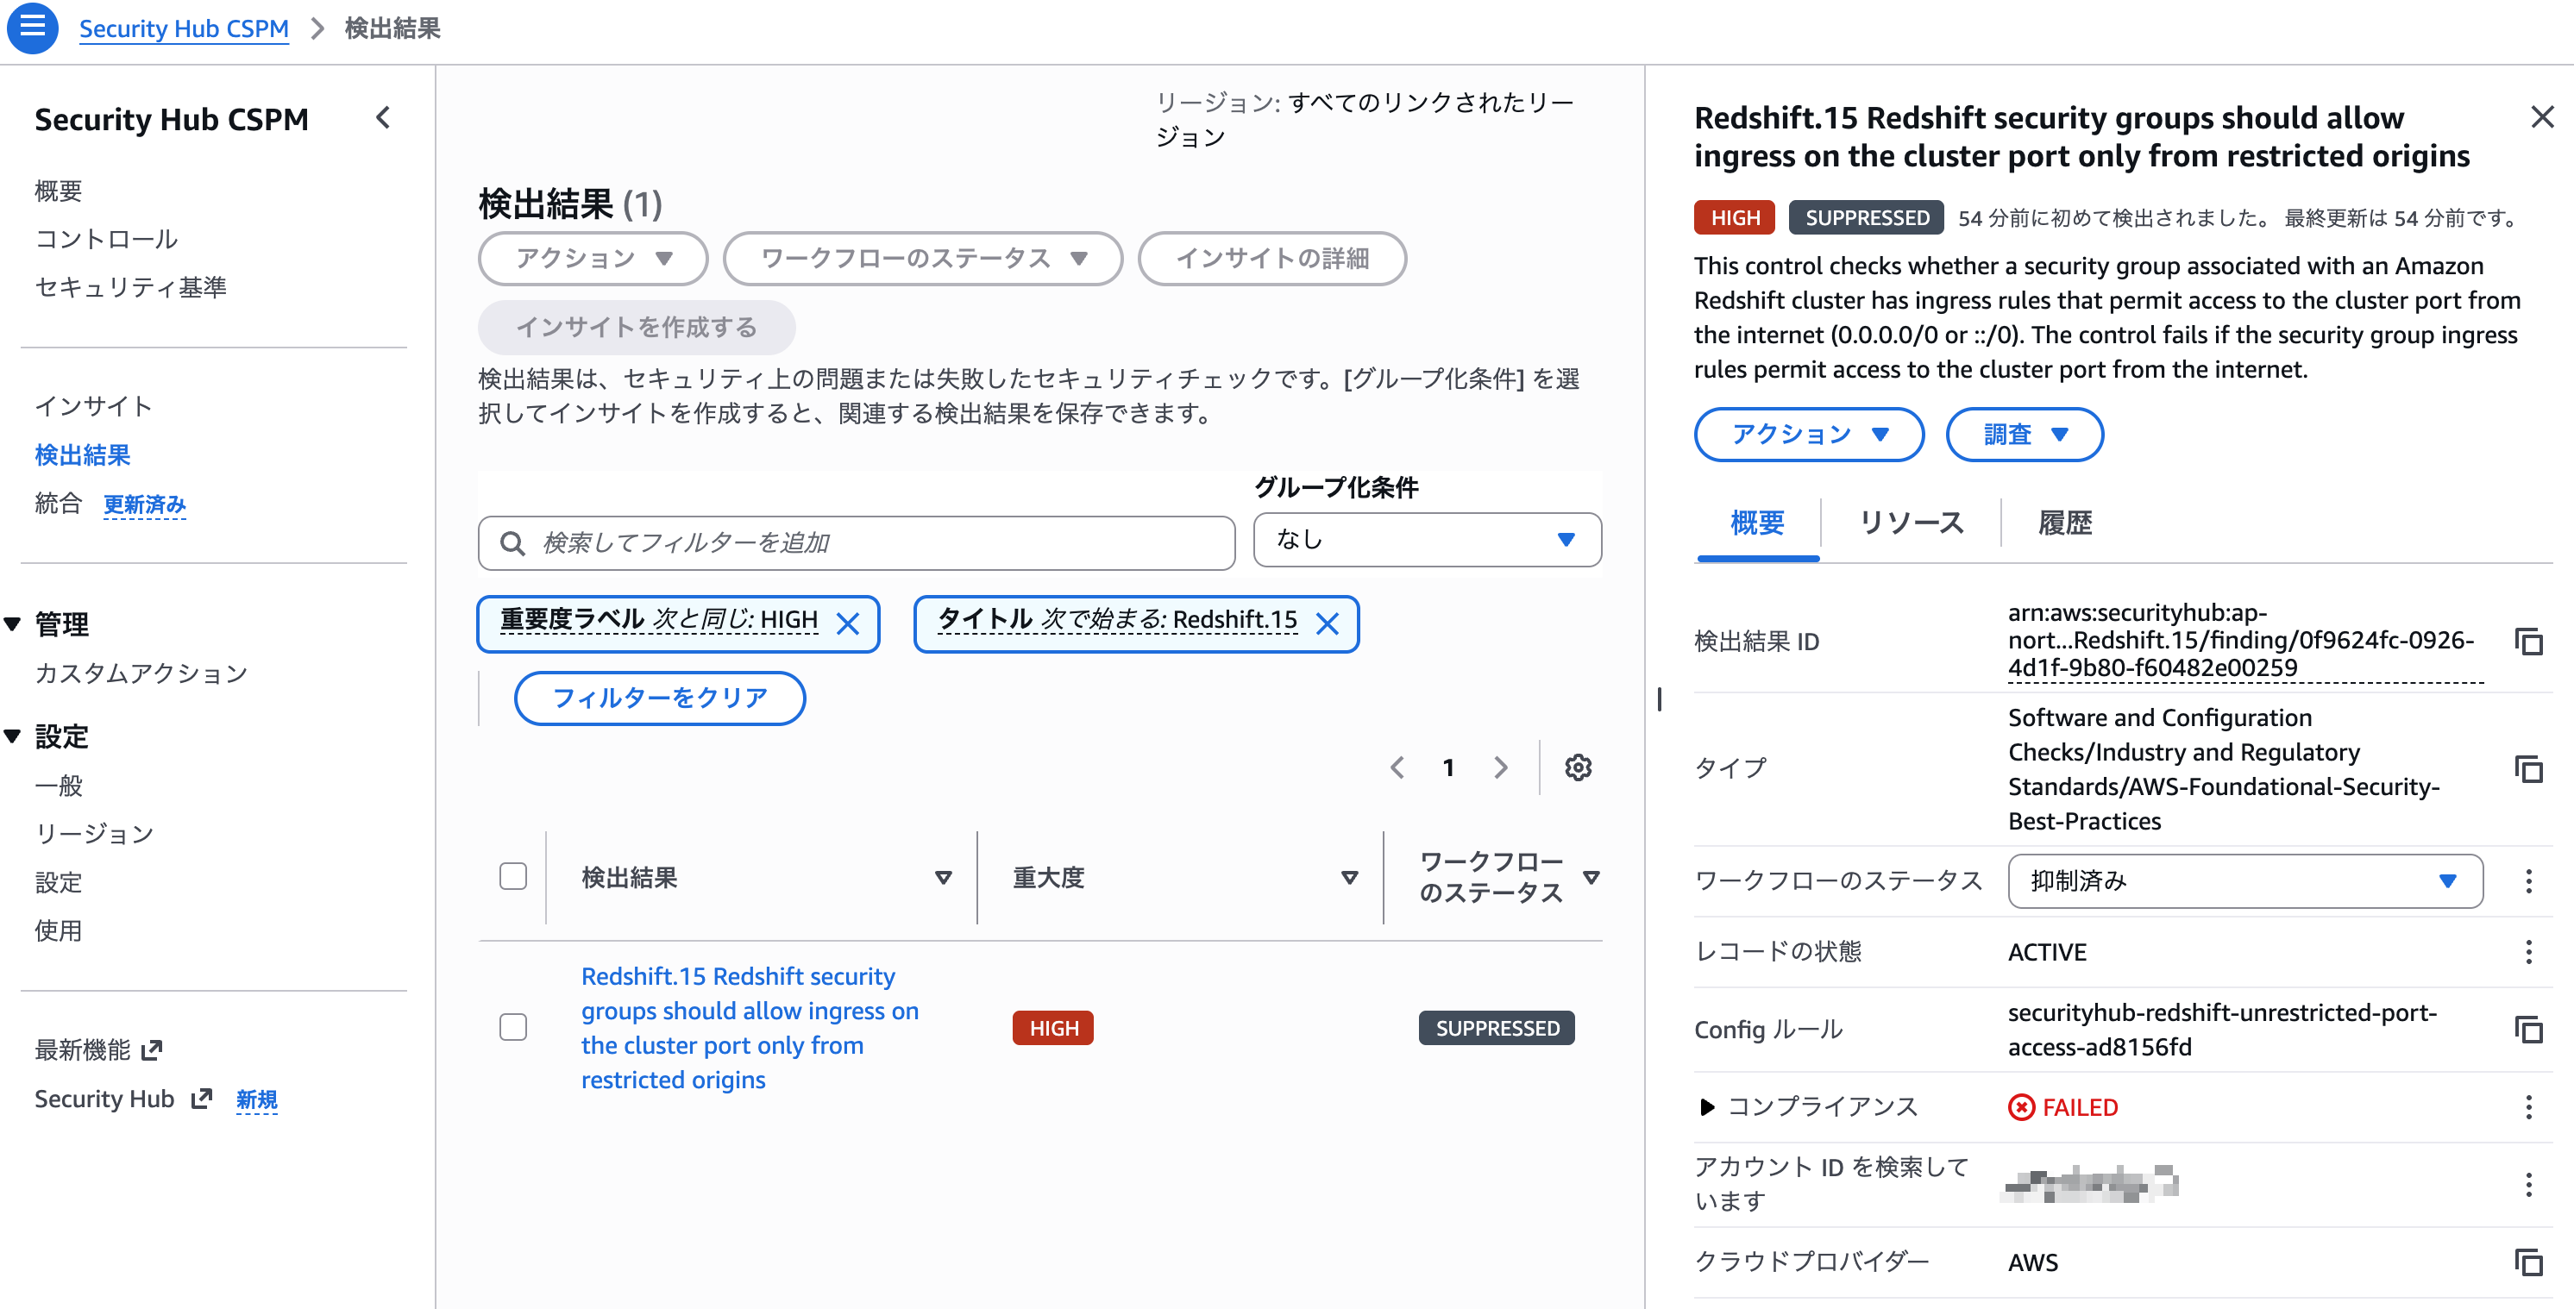Image resolution: width=2574 pixels, height=1309 pixels.
Task: Go to previous results page
Action: click(1397, 767)
